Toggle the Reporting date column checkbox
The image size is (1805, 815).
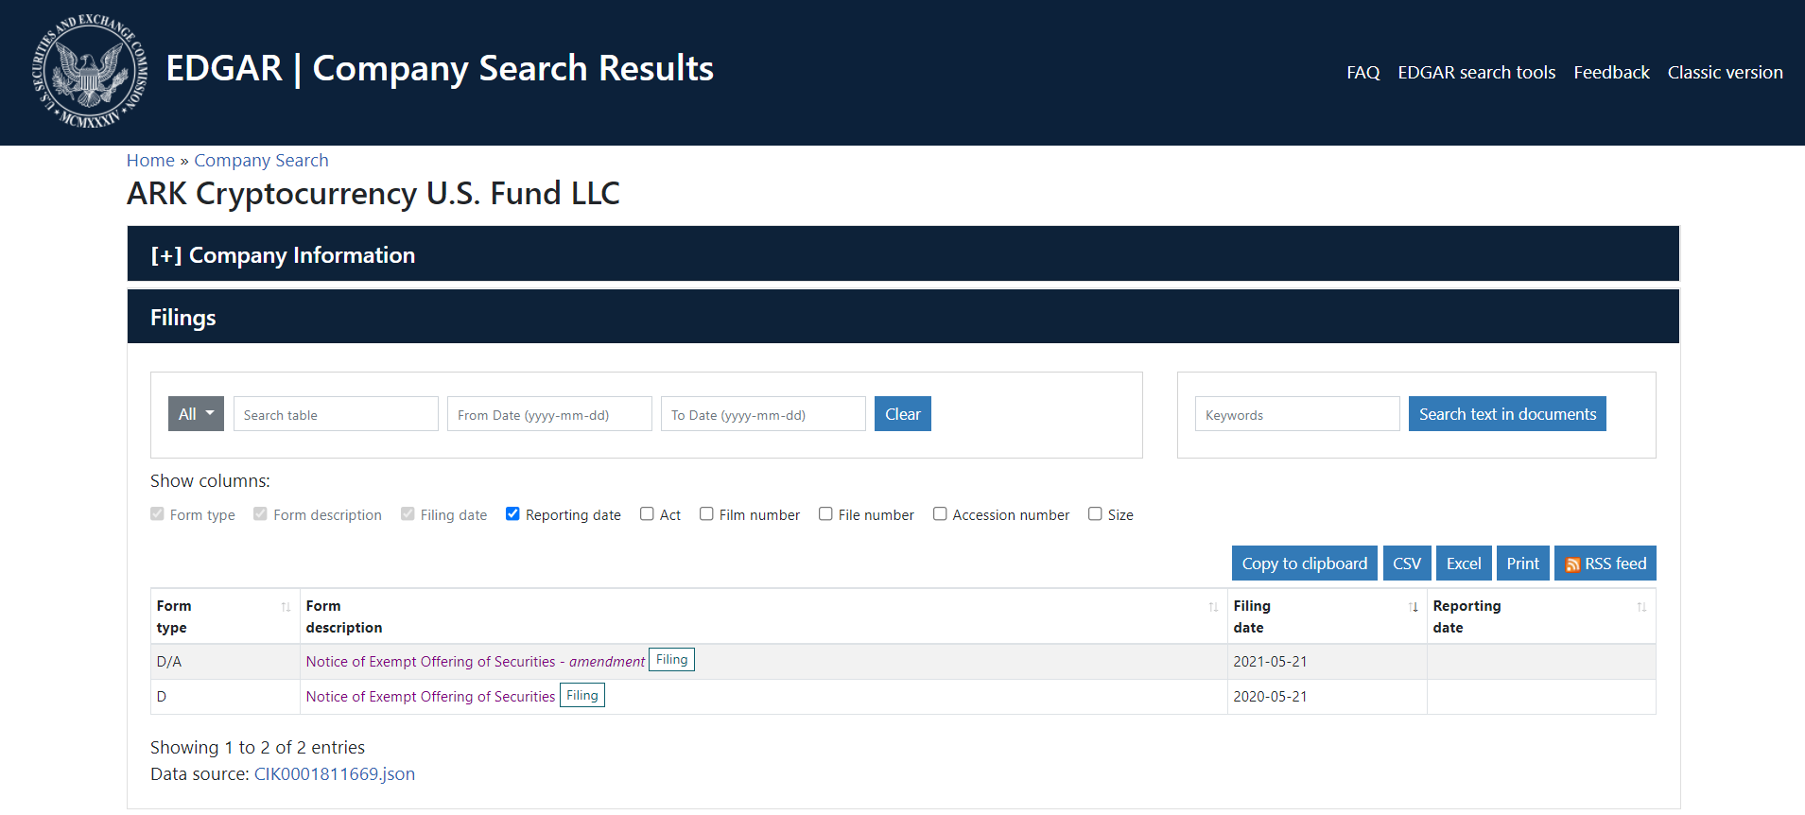[512, 514]
